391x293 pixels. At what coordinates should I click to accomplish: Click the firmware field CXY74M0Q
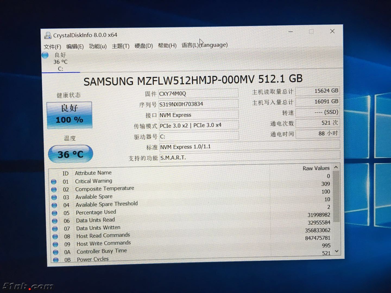coord(198,94)
